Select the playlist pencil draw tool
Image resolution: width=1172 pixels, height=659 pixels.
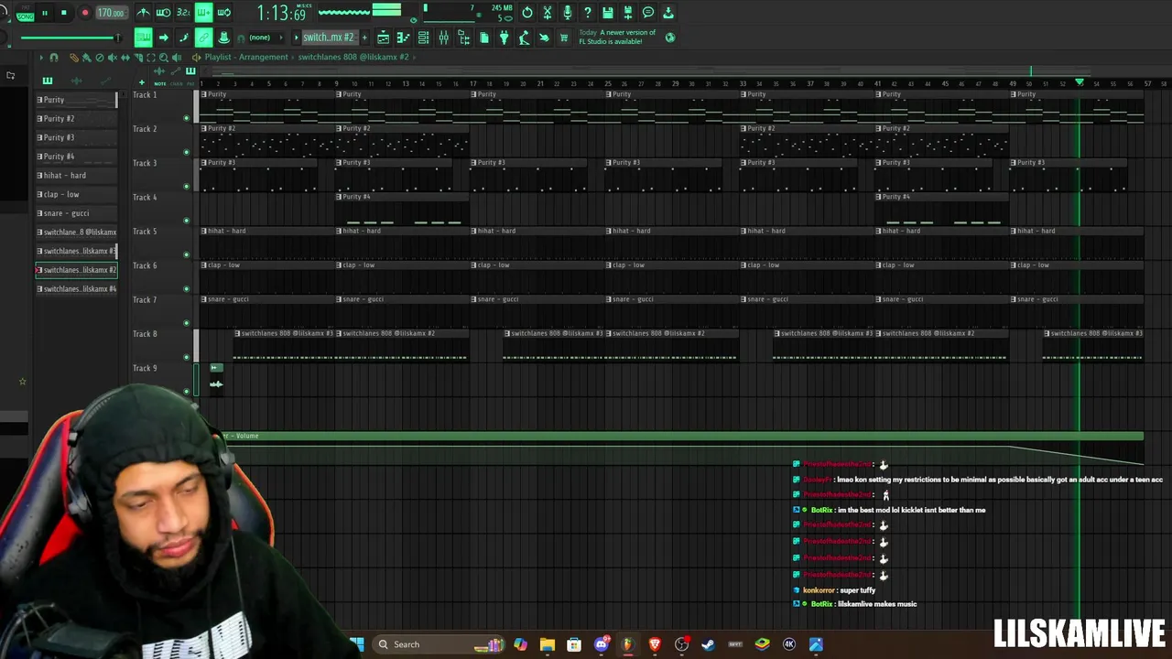click(74, 58)
